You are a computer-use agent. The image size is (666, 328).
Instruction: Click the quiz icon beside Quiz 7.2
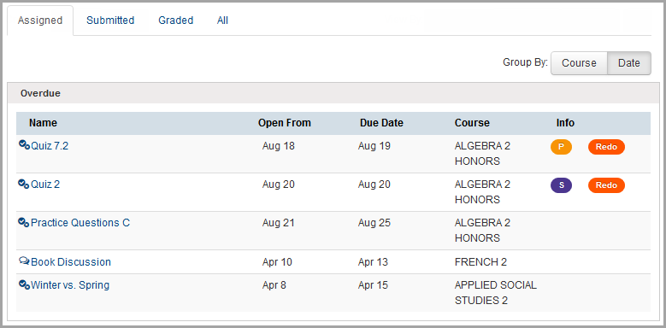pos(24,145)
